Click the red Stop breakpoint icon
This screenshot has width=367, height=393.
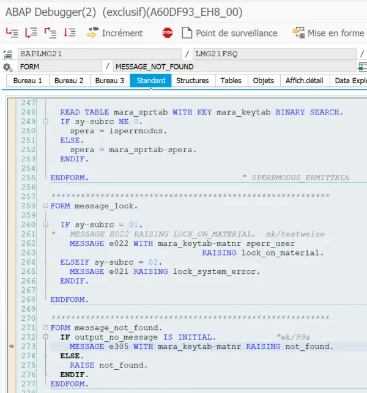click(x=168, y=33)
